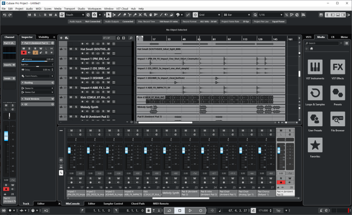Open the Stereo In input routing dropdown

[x=37, y=88]
